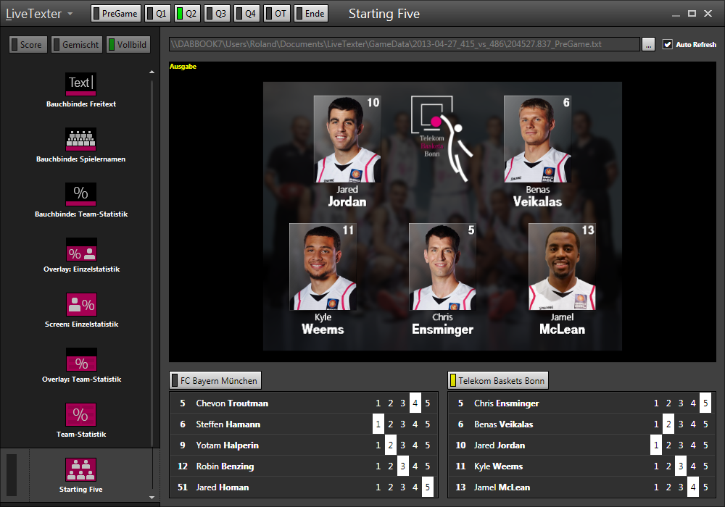Set Chris Ensminger to position 1

[656, 403]
